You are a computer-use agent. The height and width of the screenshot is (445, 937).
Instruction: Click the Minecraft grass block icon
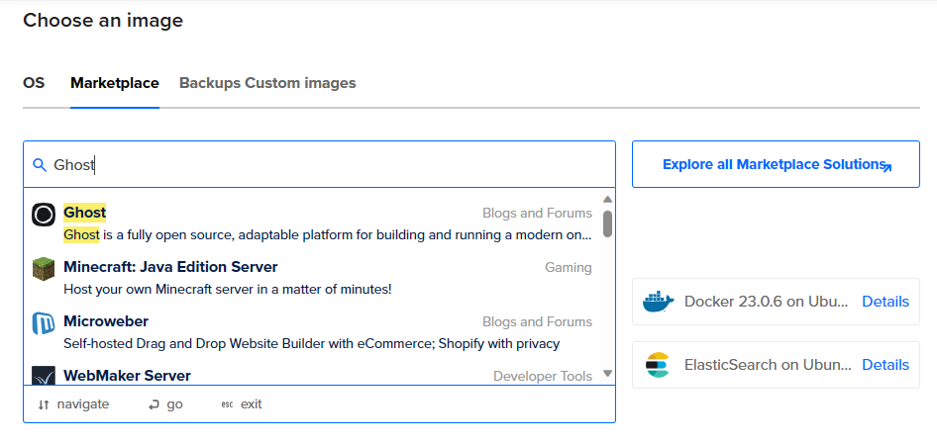(x=44, y=269)
